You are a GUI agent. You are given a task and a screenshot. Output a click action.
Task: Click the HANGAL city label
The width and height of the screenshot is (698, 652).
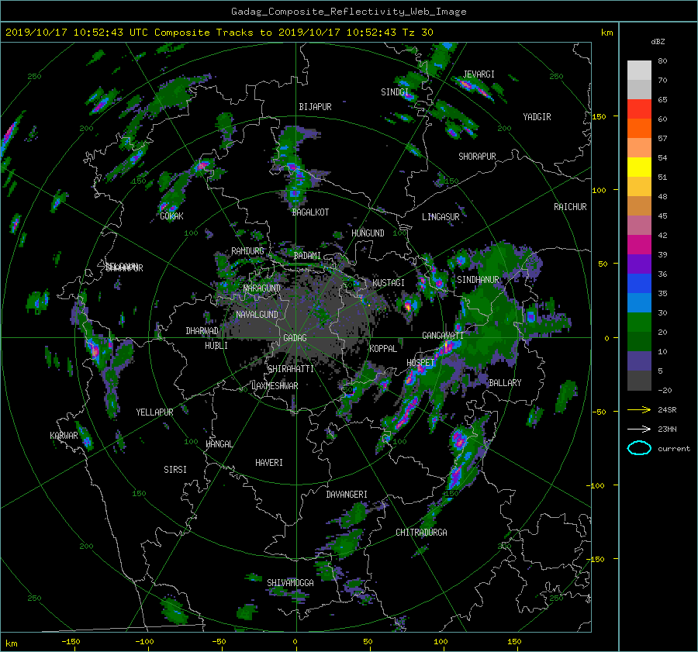tap(219, 444)
